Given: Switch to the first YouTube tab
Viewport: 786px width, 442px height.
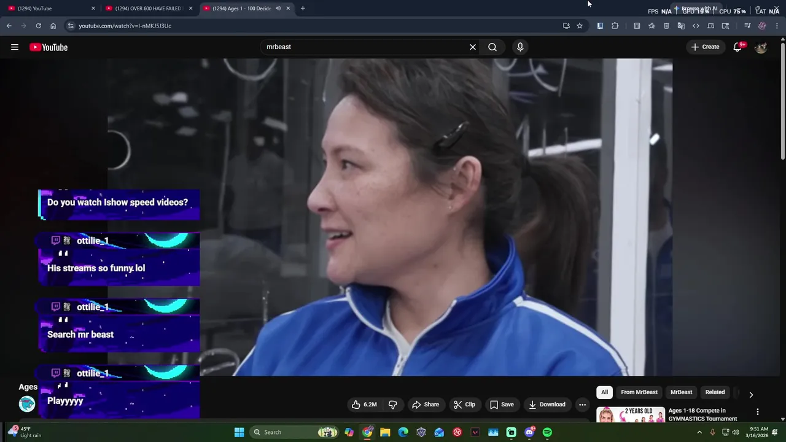Looking at the screenshot, I should tap(49, 8).
